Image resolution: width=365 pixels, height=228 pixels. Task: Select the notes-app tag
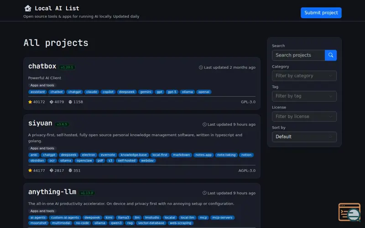pyautogui.click(x=203, y=155)
